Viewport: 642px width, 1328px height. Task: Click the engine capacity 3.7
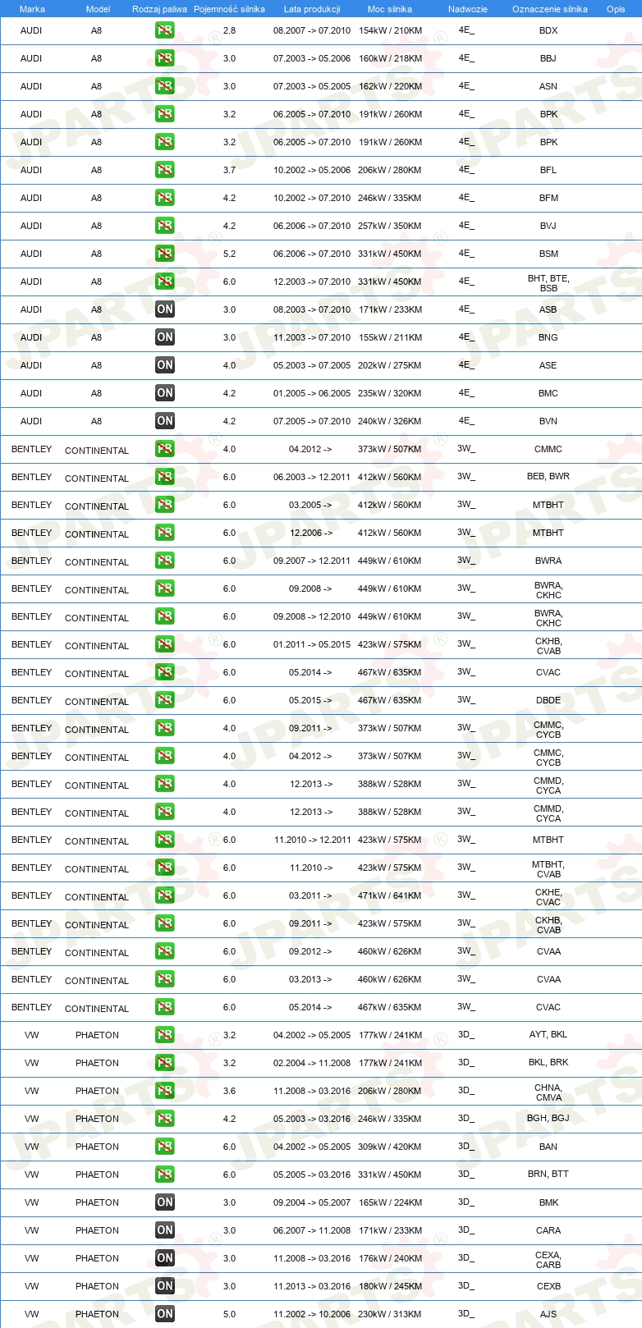tap(229, 170)
